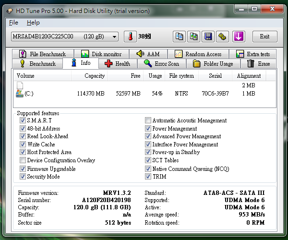Switch to the Benchmark tab

[37, 64]
